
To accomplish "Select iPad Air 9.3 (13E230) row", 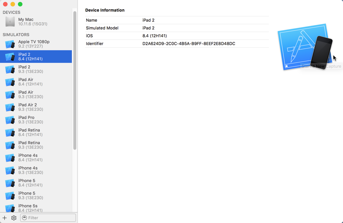I will pyautogui.click(x=36, y=94).
